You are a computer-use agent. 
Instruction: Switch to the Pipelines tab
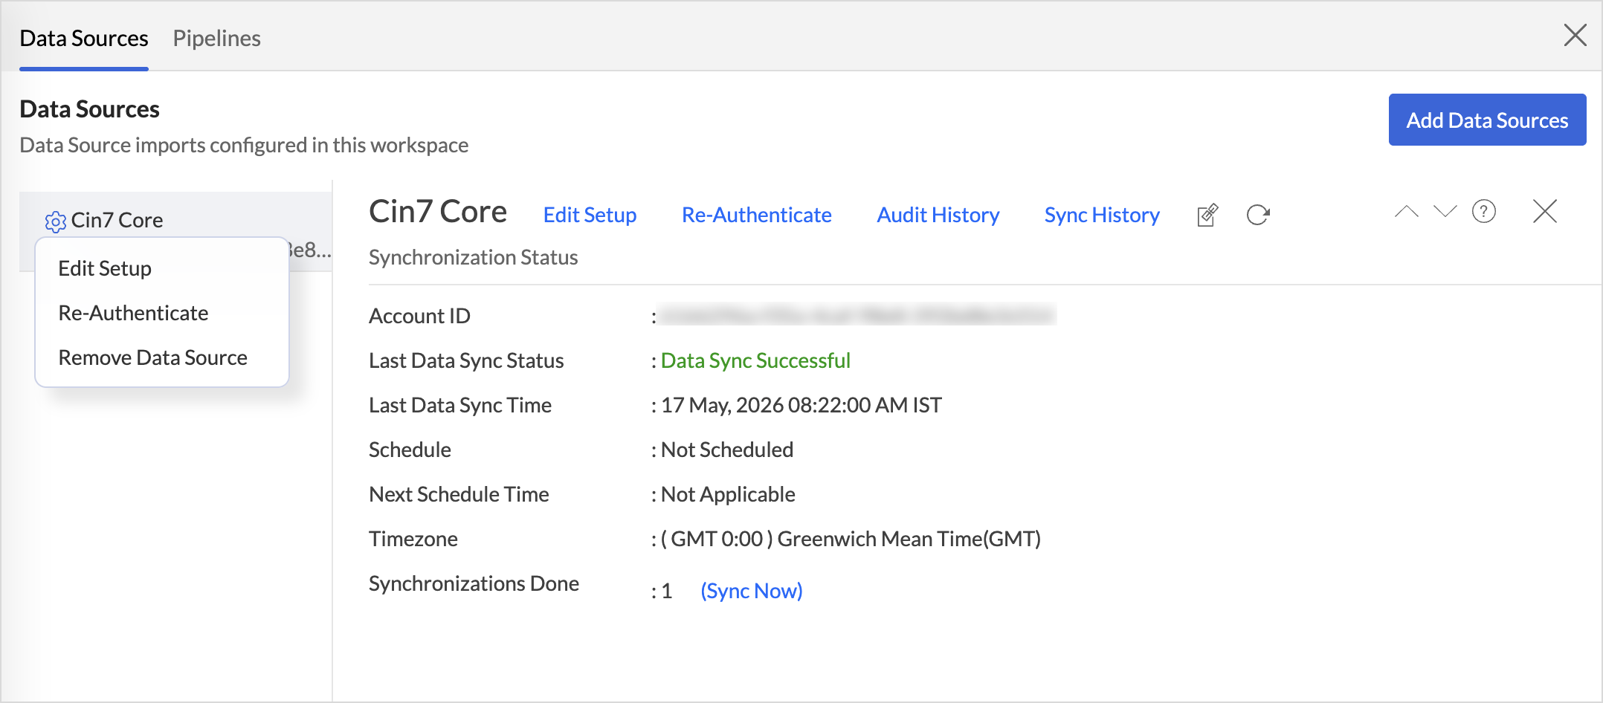pyautogui.click(x=216, y=38)
